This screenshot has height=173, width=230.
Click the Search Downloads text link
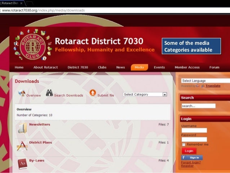click(68, 95)
